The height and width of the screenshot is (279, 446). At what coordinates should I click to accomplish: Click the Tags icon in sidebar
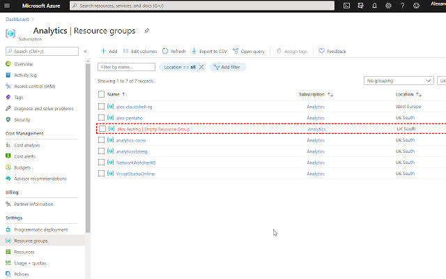(8, 97)
